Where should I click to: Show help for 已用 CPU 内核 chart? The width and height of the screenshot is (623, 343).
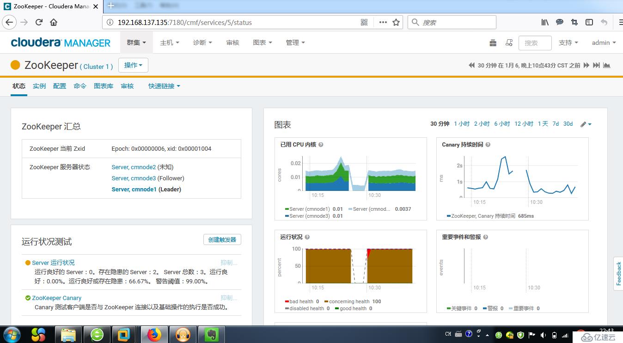pos(321,145)
